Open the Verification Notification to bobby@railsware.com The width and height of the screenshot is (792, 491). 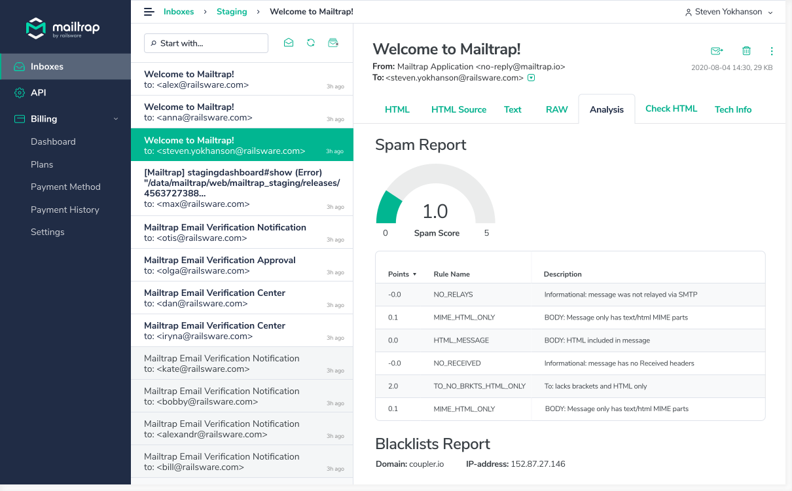coord(242,396)
